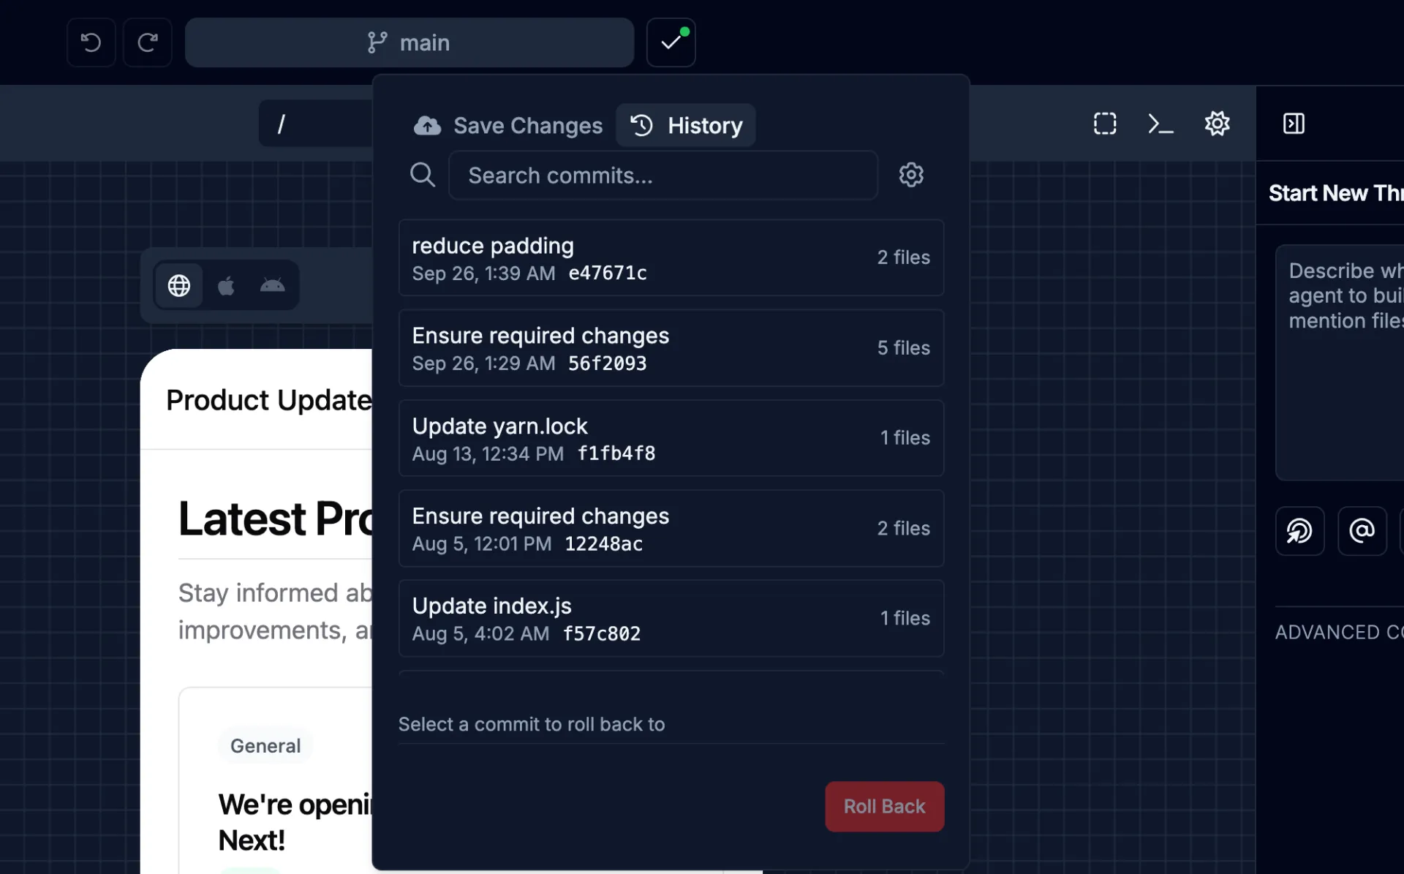Collapse the right sidebar panel
Image resolution: width=1404 pixels, height=874 pixels.
[1294, 124]
